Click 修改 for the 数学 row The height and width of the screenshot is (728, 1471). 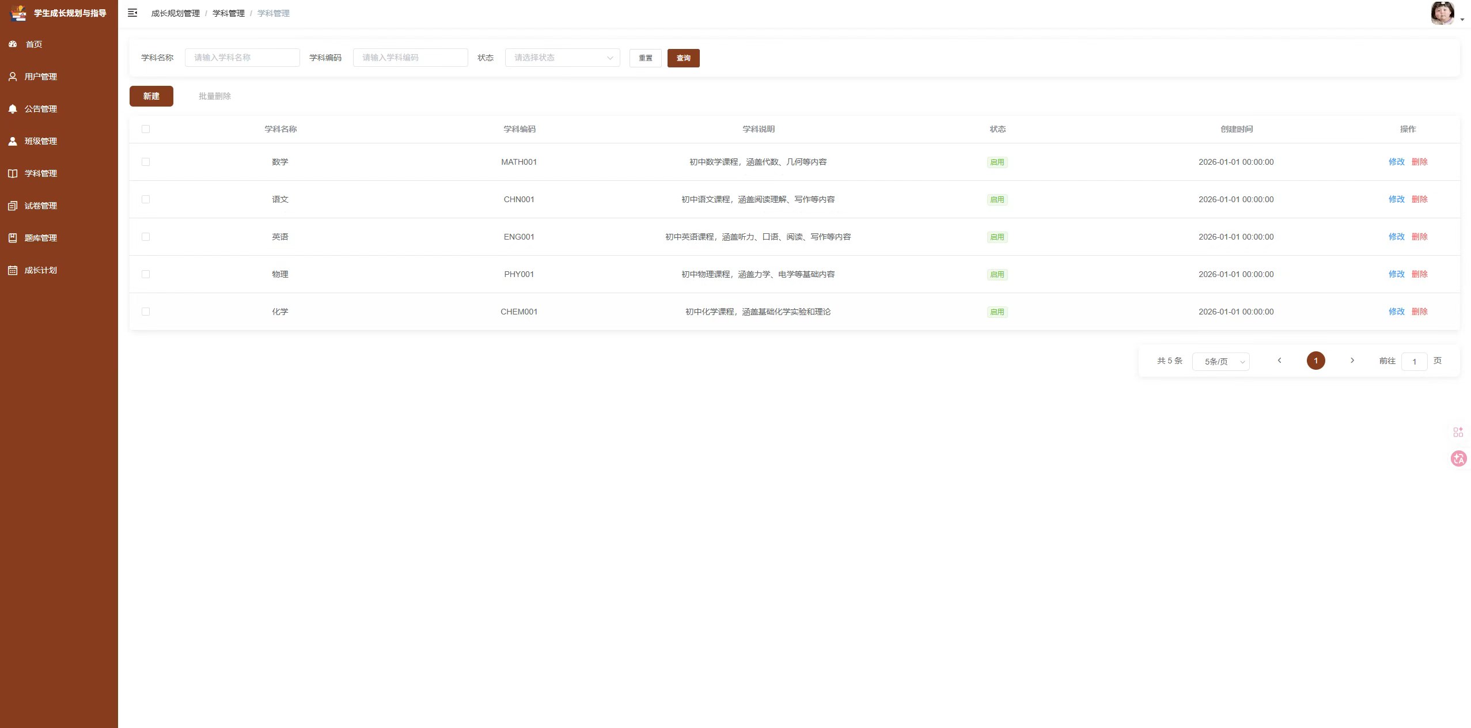pyautogui.click(x=1396, y=162)
